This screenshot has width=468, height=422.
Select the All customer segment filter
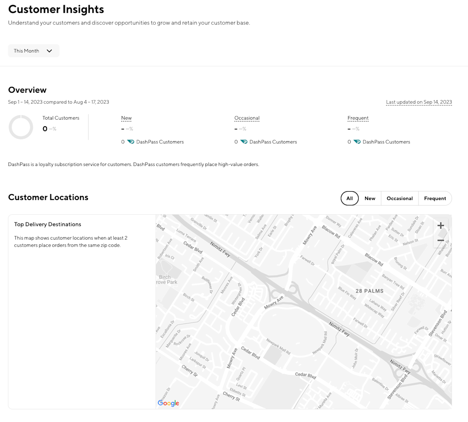349,198
